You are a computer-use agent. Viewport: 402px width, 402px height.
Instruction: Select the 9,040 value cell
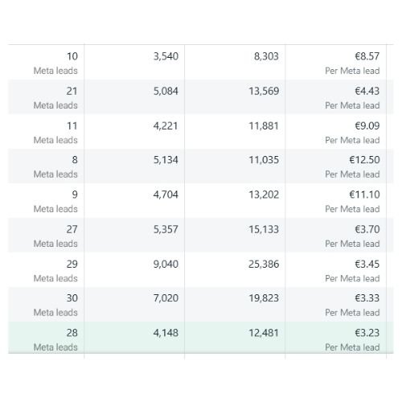[134, 270]
